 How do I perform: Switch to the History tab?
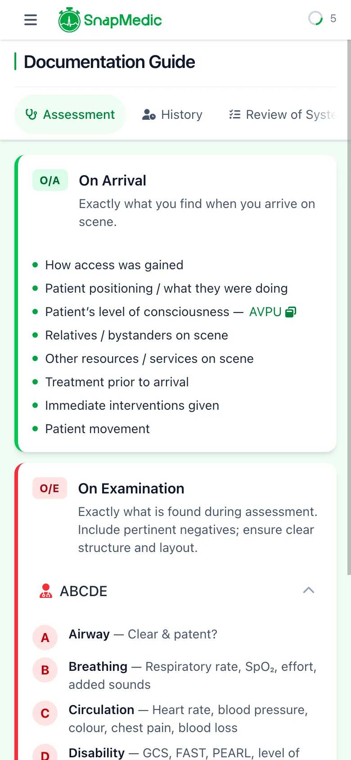pos(173,114)
